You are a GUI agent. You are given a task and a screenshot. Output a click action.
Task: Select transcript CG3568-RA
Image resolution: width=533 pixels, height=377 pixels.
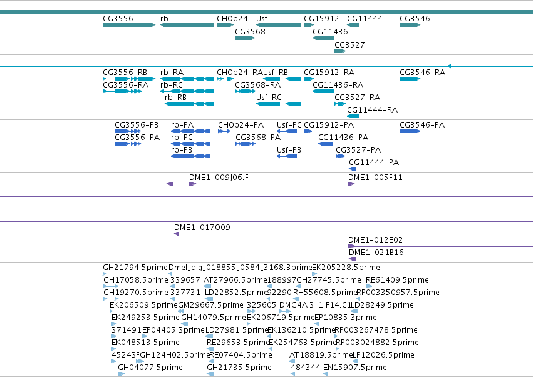coord(245,92)
